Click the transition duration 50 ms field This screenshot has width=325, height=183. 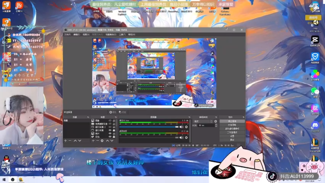pyautogui.click(x=206, y=125)
